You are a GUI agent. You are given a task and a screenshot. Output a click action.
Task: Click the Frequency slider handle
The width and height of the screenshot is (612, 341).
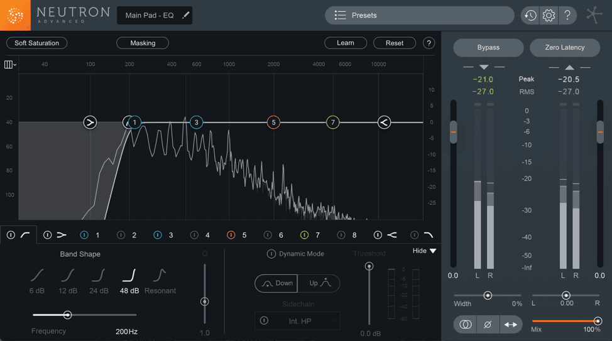(67, 315)
